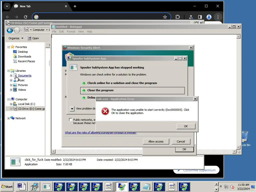Image resolution: width=256 pixels, height=192 pixels.
Task: Click Notepad vertical scrollbar up arrow
Action: click(238, 36)
